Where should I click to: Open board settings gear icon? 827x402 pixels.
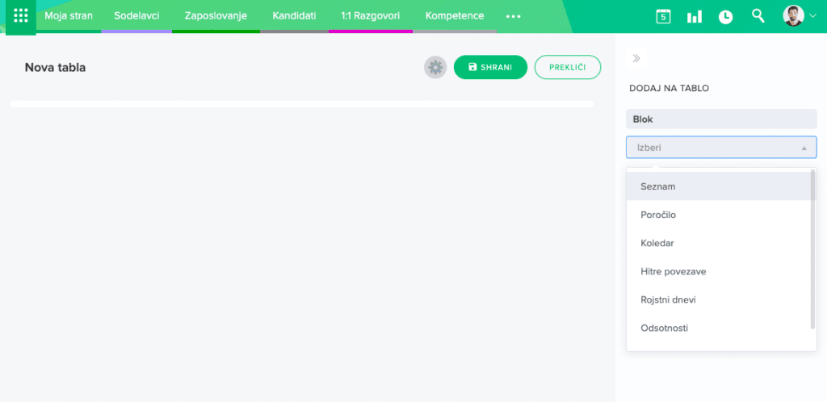[435, 68]
